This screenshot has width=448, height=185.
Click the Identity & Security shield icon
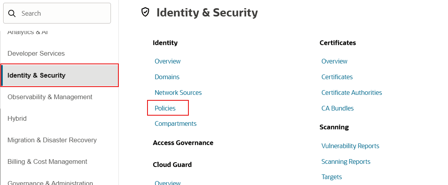pyautogui.click(x=146, y=12)
